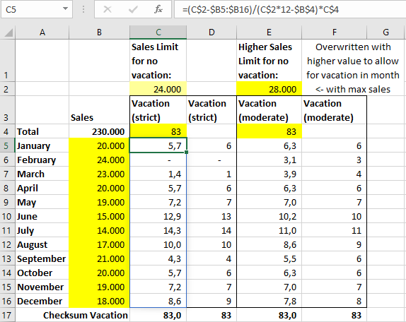Select July moderate vacation value 11,0

click(269, 230)
